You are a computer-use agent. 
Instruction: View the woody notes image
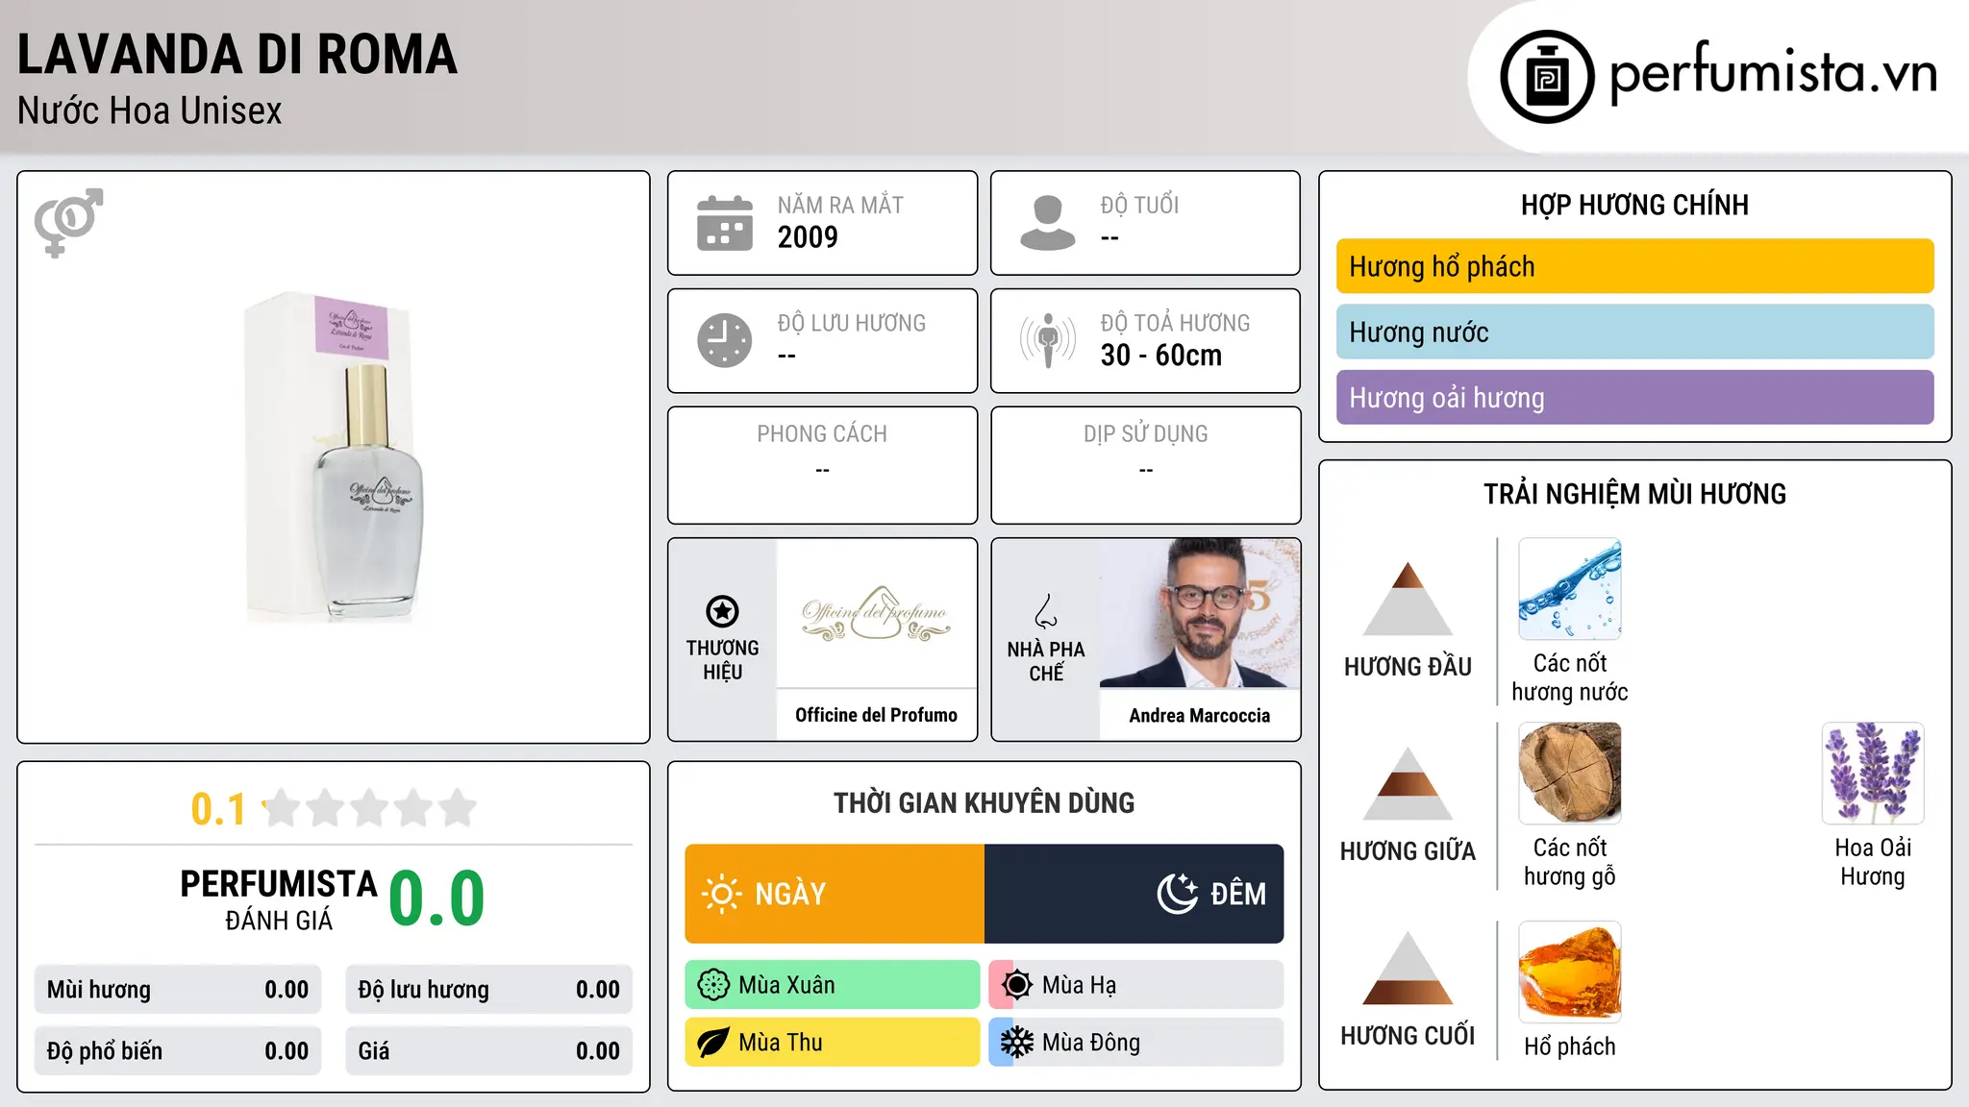(1570, 774)
